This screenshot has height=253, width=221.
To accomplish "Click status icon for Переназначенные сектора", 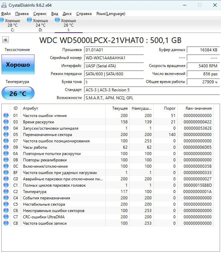I will (x=6, y=135).
